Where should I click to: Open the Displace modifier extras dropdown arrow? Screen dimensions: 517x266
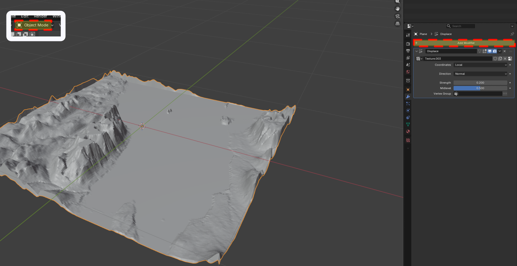pos(499,51)
